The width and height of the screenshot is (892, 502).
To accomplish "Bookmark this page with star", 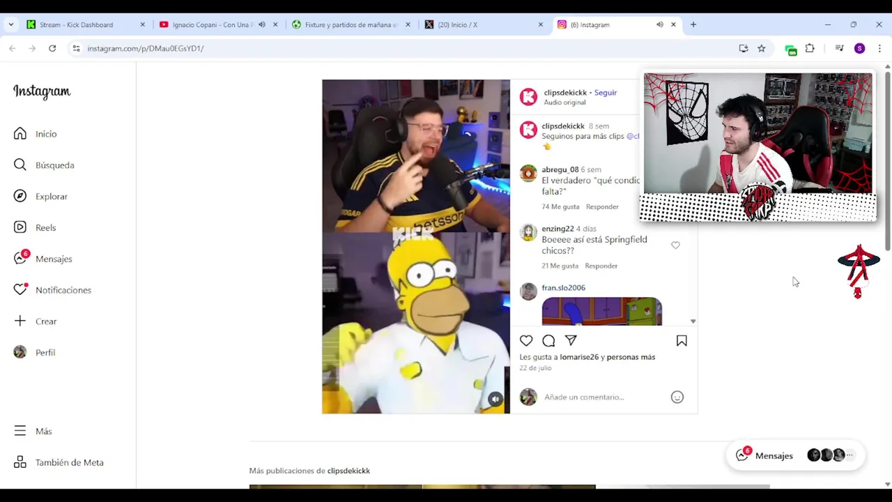I will [762, 48].
